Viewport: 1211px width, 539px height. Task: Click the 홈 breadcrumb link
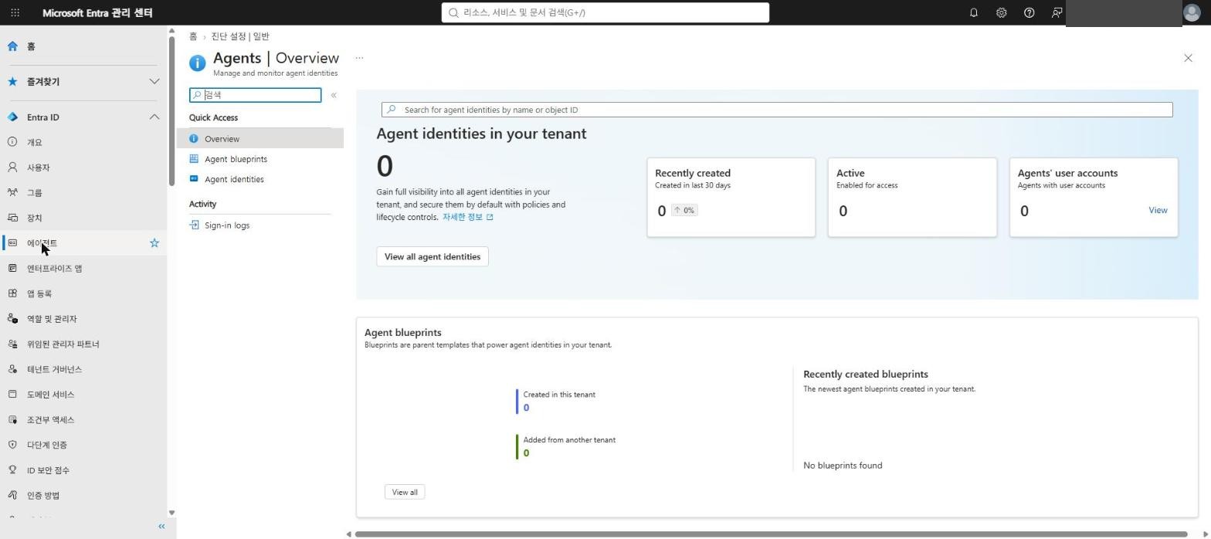193,36
